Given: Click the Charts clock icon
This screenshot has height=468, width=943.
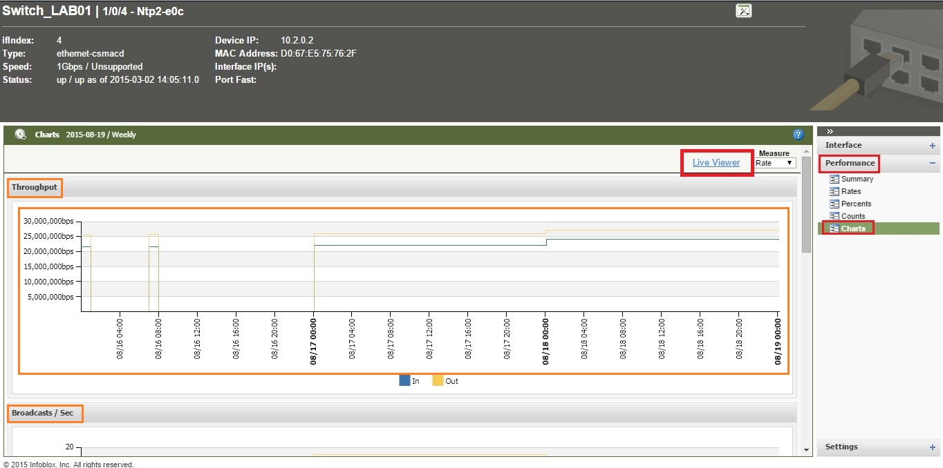Looking at the screenshot, I should point(20,135).
